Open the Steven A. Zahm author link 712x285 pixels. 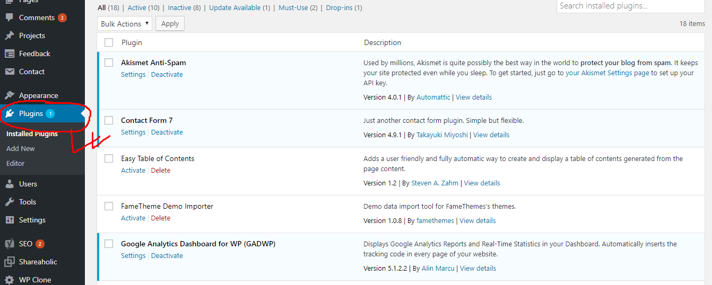(x=435, y=183)
